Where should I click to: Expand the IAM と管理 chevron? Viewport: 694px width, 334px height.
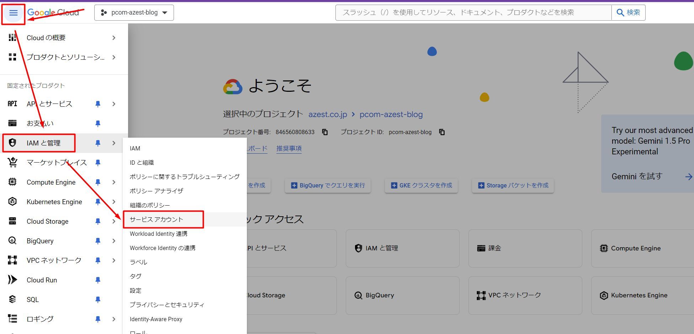tap(114, 143)
